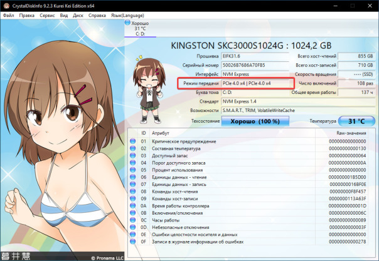Click status icon for attribute 0C Часы работы
This screenshot has width=379, height=261.
[x=132, y=220]
